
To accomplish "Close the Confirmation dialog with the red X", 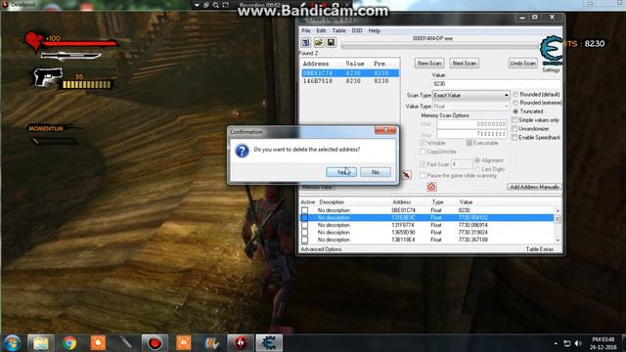I will tap(385, 130).
